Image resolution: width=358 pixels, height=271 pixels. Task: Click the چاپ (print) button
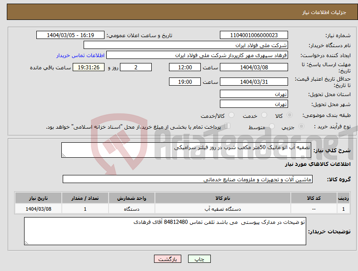(199, 259)
